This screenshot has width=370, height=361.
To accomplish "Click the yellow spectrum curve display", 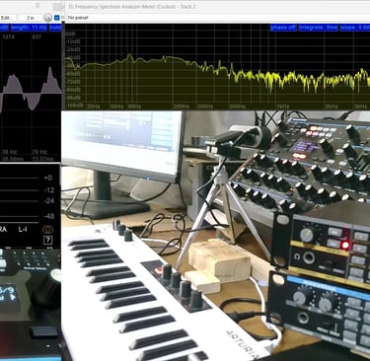I will 217,67.
